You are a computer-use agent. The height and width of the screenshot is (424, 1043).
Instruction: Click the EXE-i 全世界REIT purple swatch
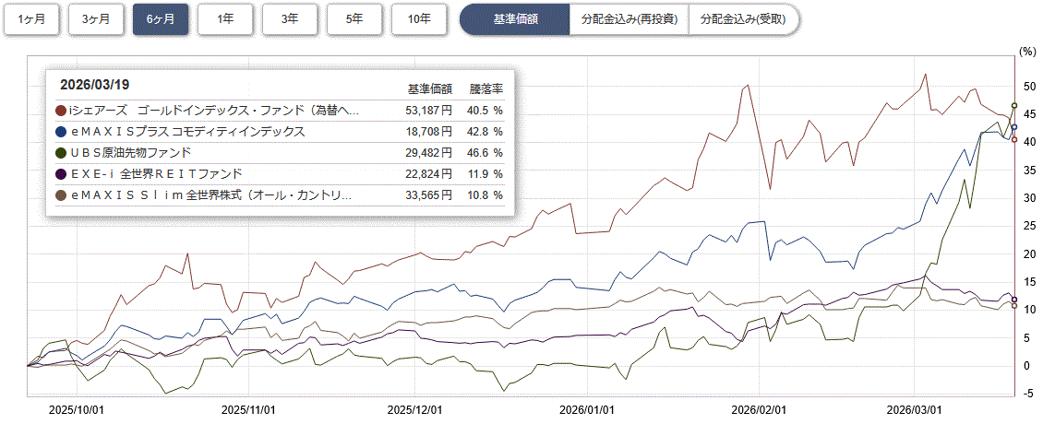pyautogui.click(x=62, y=174)
